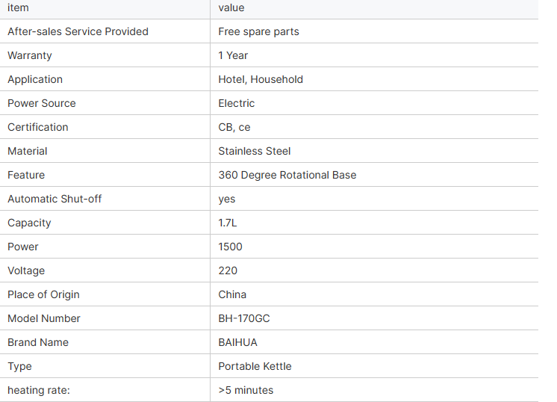Screen dimensions: 557x402
Task: Click the 'CB, ce' certification value
Action: click(x=234, y=127)
